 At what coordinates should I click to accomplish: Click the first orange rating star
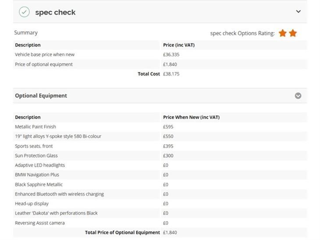(x=283, y=33)
